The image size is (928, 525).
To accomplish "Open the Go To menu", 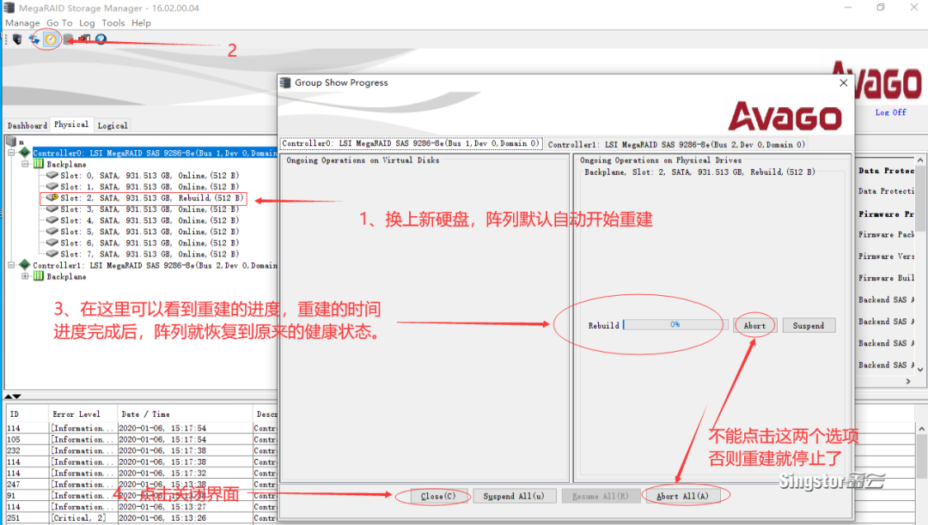I will click(x=59, y=23).
